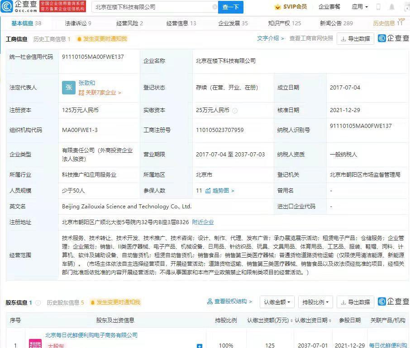Select 工商注册号 value 110105023707959

tap(219, 130)
